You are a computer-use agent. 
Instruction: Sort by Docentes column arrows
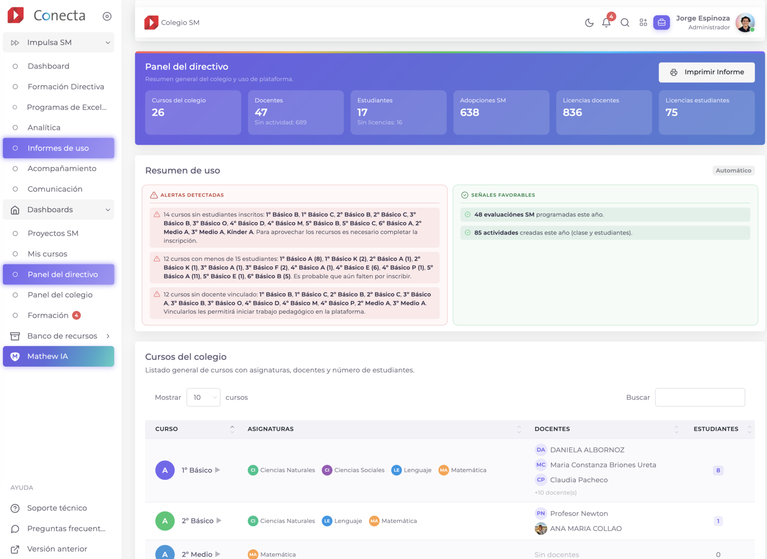676,429
